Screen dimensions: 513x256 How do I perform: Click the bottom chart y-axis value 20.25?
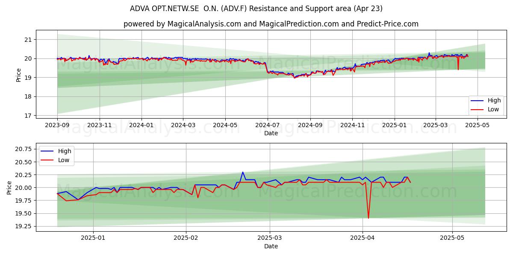point(24,175)
